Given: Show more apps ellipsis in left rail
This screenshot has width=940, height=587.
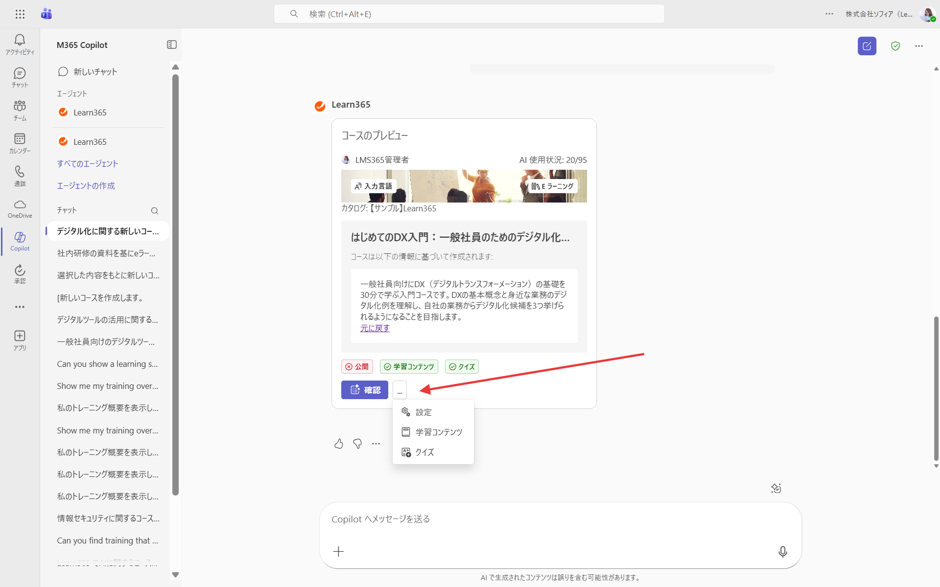Looking at the screenshot, I should (20, 307).
